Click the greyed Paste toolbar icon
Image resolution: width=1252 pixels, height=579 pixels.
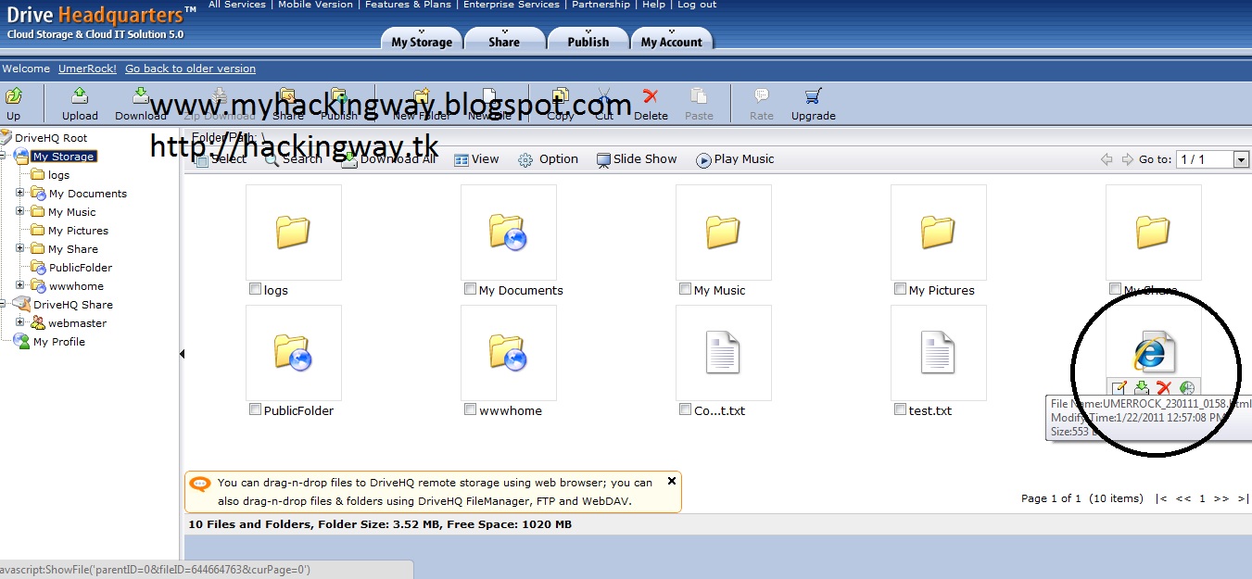click(699, 96)
